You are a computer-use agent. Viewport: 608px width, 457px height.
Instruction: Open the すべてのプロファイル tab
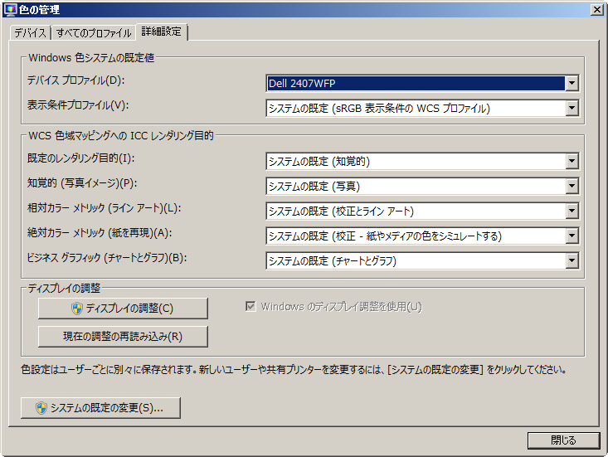[x=93, y=33]
